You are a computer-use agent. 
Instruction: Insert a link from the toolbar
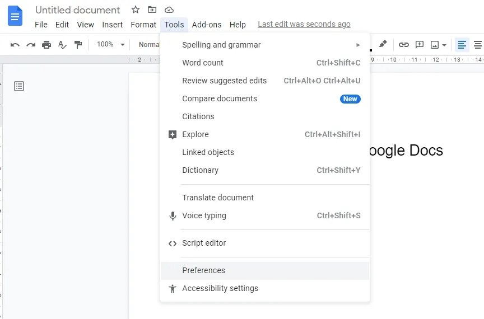403,45
